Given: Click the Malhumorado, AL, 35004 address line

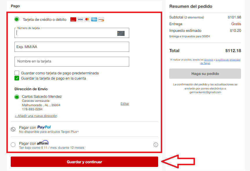Looking at the screenshot, I should coord(41,105).
